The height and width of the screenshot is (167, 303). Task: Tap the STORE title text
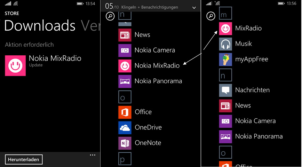pos(12,13)
